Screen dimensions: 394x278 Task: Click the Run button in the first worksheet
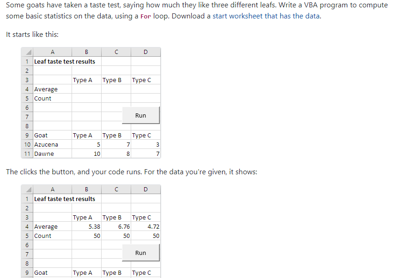coord(140,115)
